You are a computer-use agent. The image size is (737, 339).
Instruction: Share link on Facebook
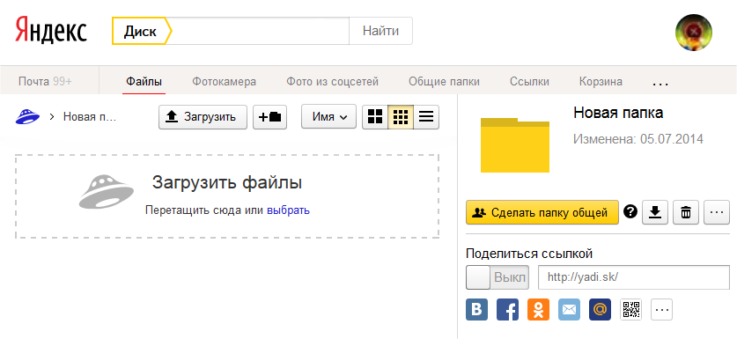click(508, 309)
